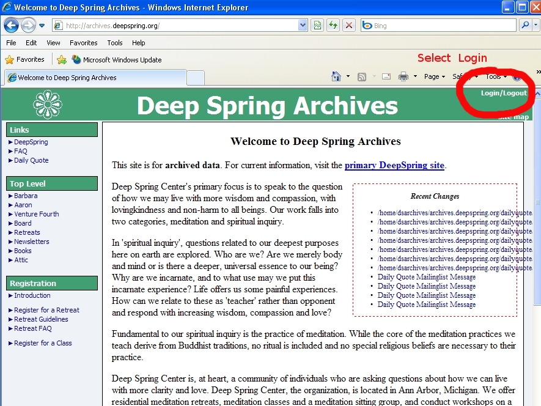Open the Attic link
Screen dimensions: 541x406
tap(21, 260)
